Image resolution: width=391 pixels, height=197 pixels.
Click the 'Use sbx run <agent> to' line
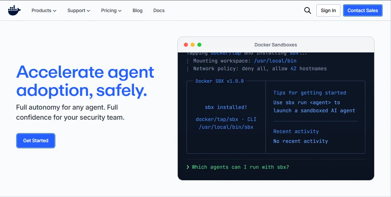click(307, 102)
